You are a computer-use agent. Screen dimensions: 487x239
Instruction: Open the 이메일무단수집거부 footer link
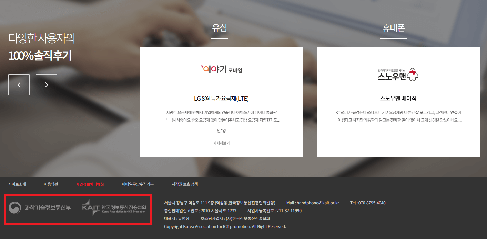(138, 184)
